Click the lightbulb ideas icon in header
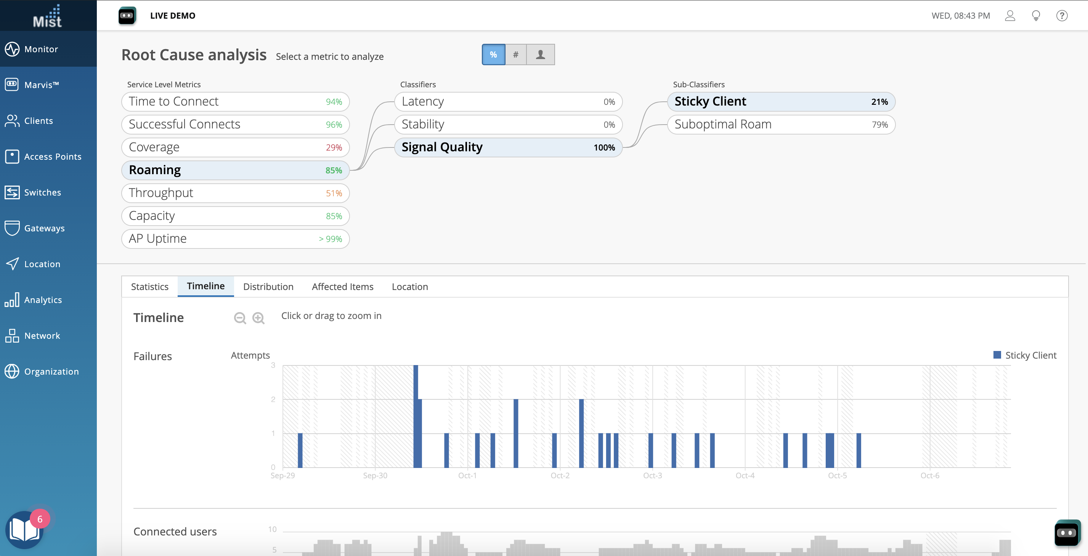 pos(1036,16)
